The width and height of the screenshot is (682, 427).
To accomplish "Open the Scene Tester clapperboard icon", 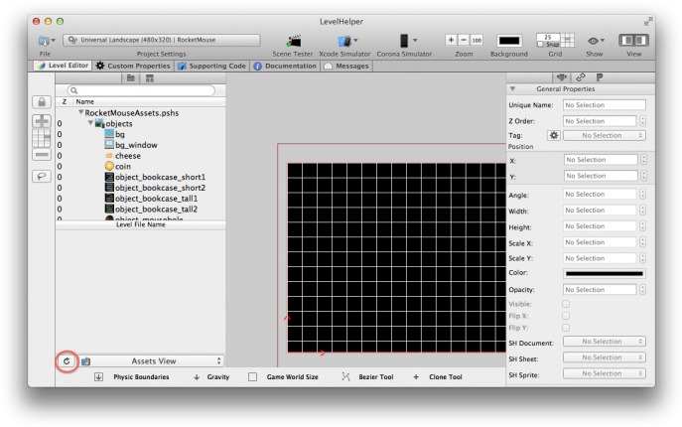I will pos(294,41).
